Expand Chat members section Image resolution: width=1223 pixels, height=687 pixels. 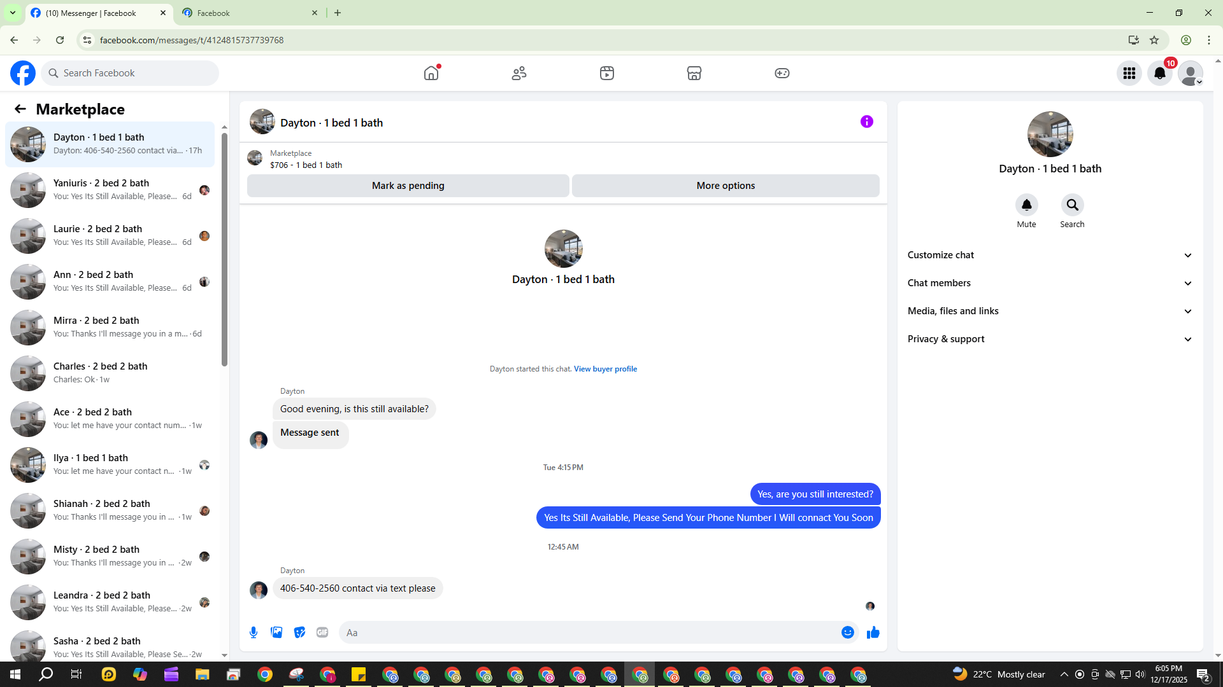pyautogui.click(x=1050, y=283)
